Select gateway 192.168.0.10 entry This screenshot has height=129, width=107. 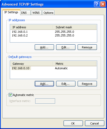coord(21,68)
